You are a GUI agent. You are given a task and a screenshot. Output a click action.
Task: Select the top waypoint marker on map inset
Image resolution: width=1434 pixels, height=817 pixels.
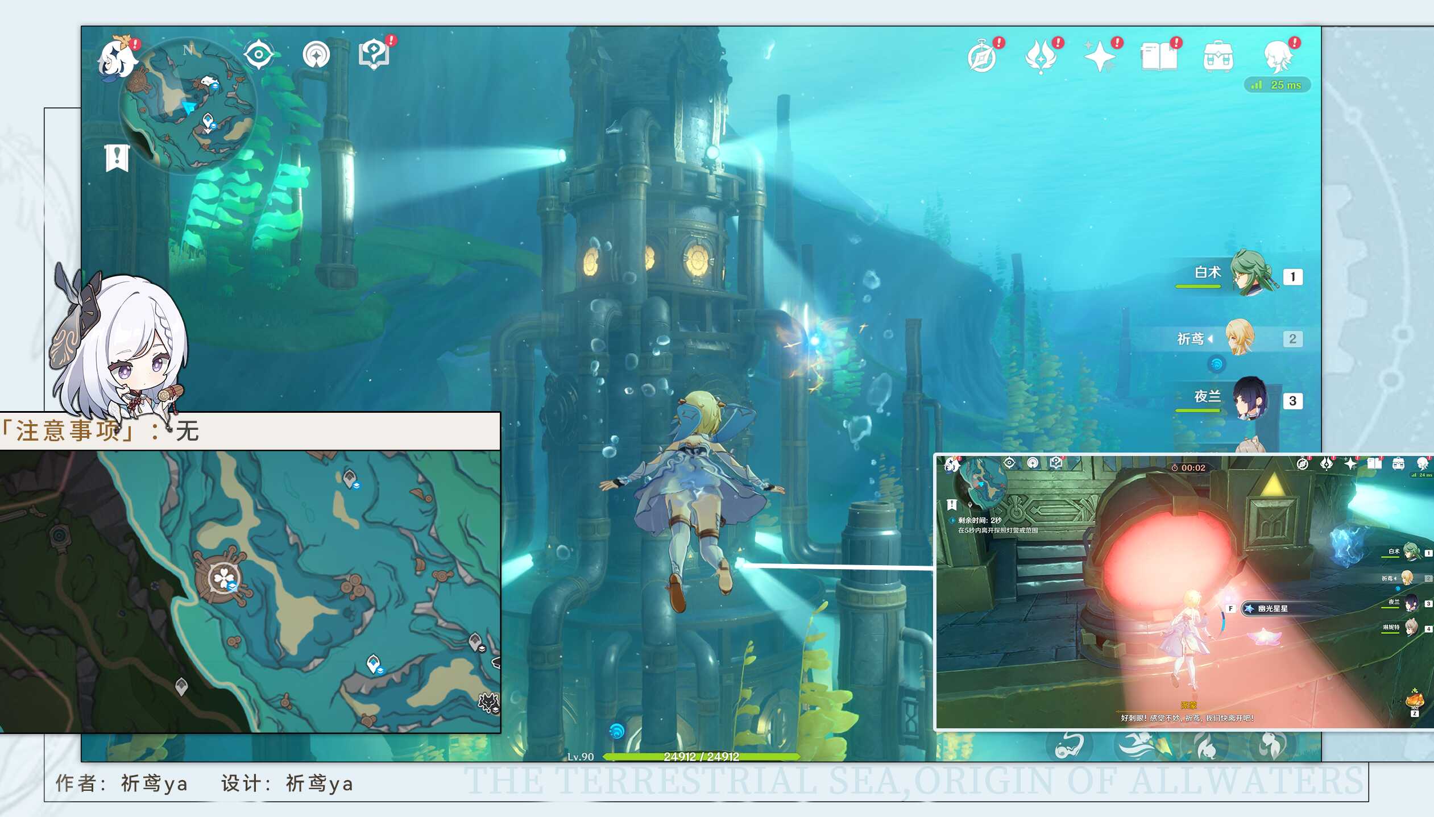(350, 479)
